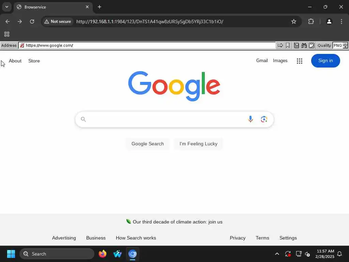The height and width of the screenshot is (262, 349).
Task: Click the bookmark ribbon icon in Browservice bar
Action: (288, 45)
